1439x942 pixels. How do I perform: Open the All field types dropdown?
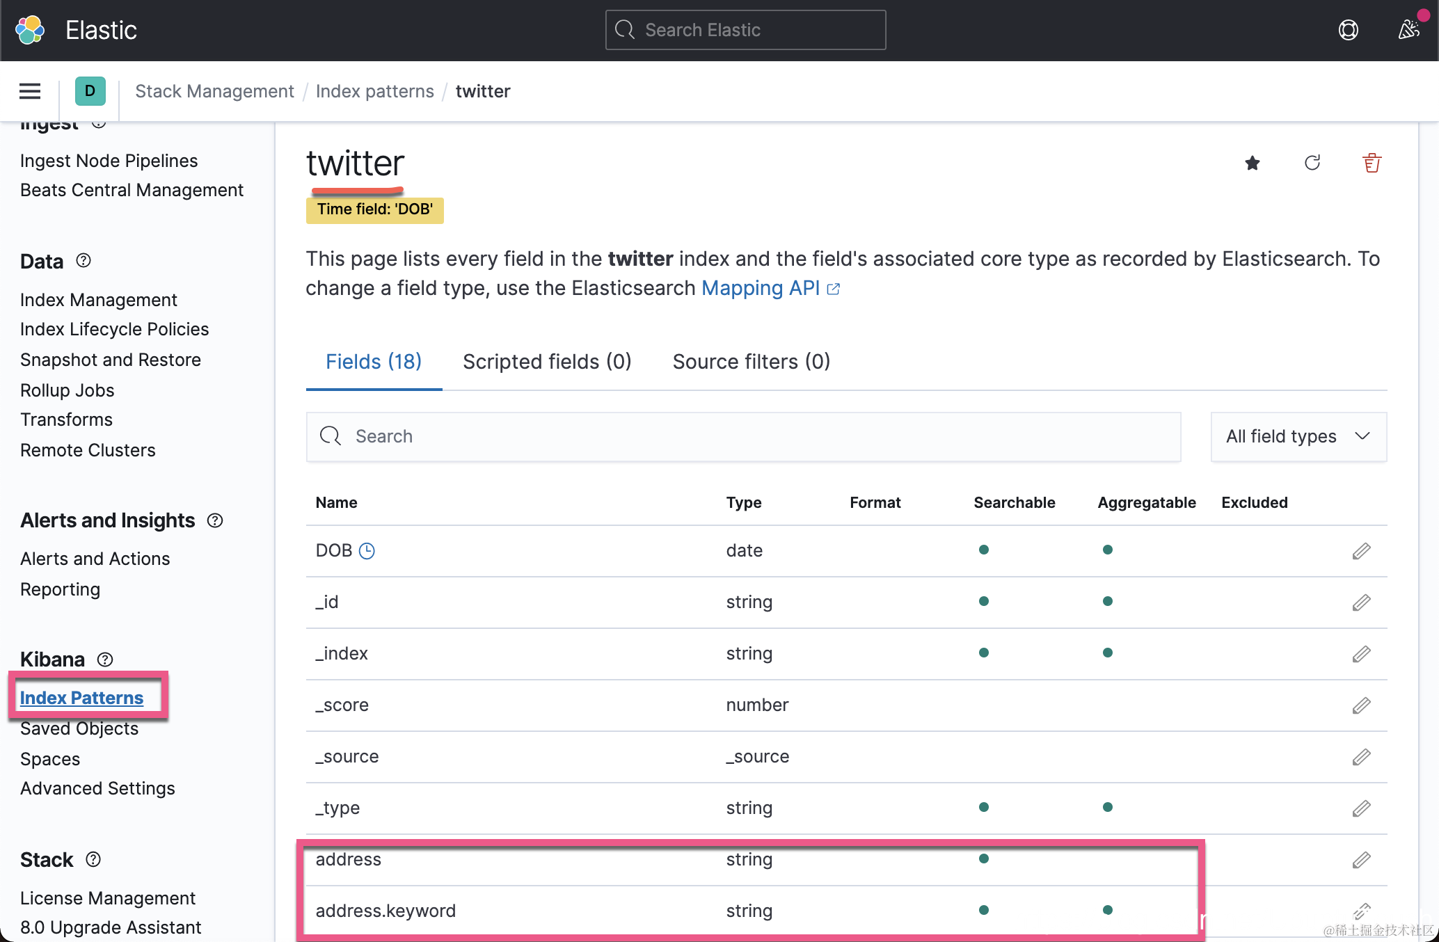1298,436
